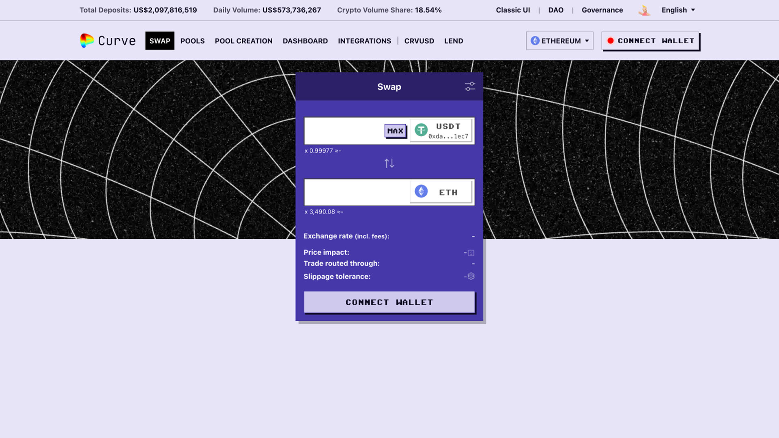779x438 pixels.
Task: Click the x 3,490.08 rate text
Action: (324, 212)
